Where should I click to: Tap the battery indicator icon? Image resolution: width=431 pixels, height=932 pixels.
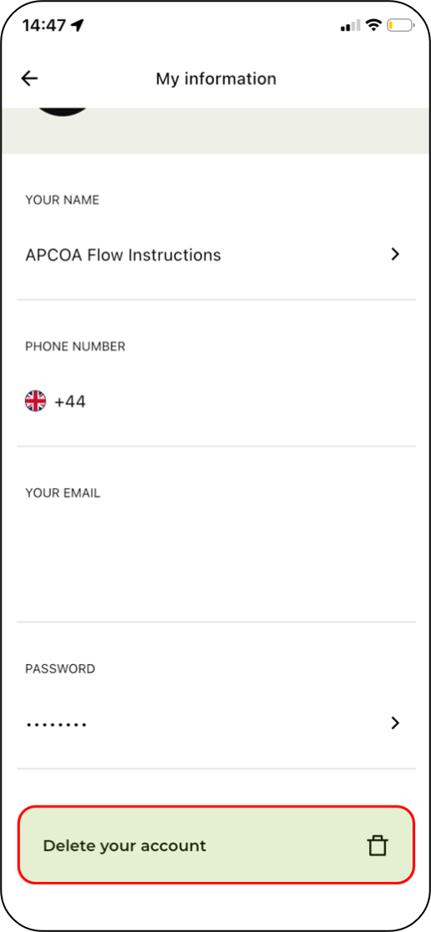coord(402,25)
